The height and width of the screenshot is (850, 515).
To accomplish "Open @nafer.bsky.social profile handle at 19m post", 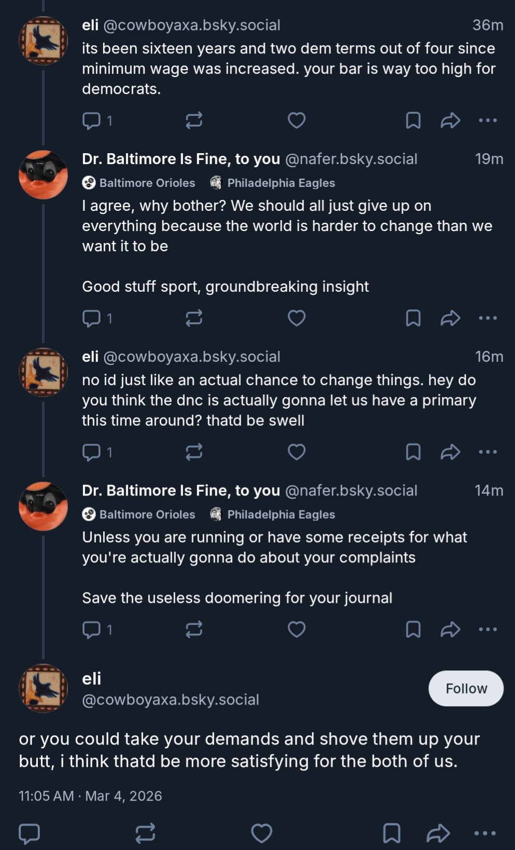I will (x=351, y=159).
